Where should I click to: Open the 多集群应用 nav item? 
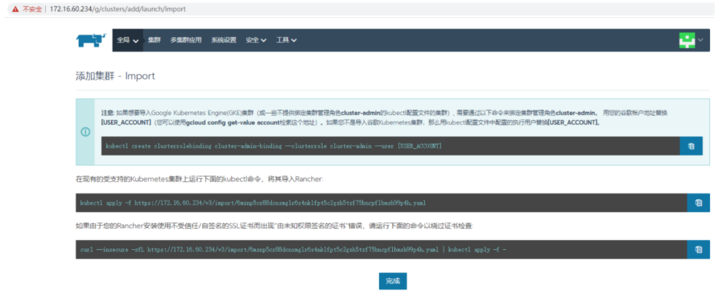point(186,41)
